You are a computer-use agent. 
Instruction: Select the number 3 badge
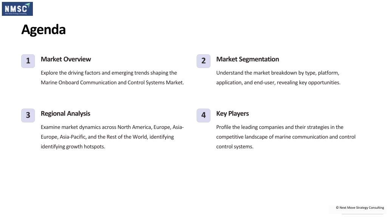[28, 115]
